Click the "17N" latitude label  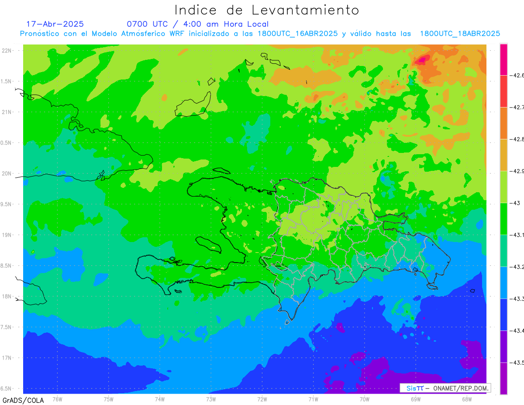(x=7, y=358)
